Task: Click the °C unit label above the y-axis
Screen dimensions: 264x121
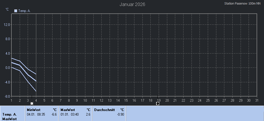Action: coord(7,9)
